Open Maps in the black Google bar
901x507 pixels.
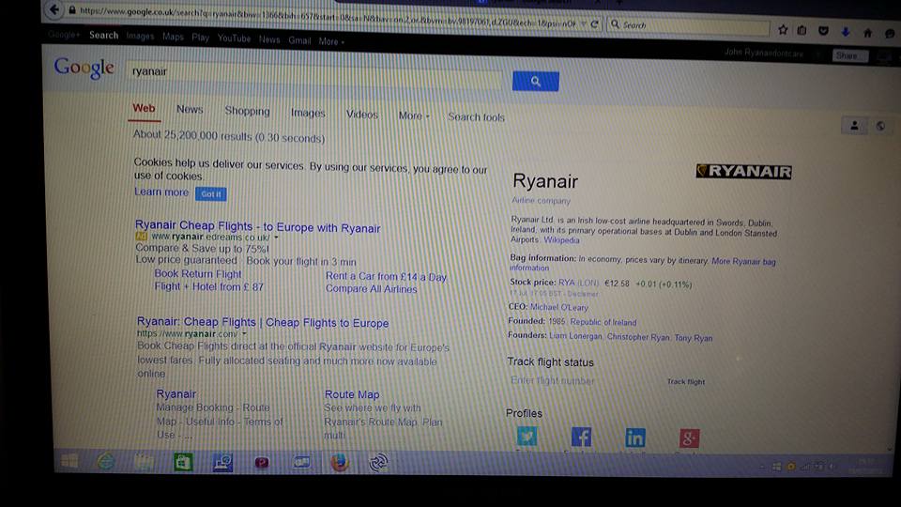click(173, 37)
